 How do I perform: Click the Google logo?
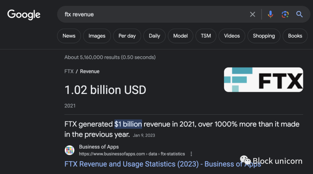[x=24, y=14]
